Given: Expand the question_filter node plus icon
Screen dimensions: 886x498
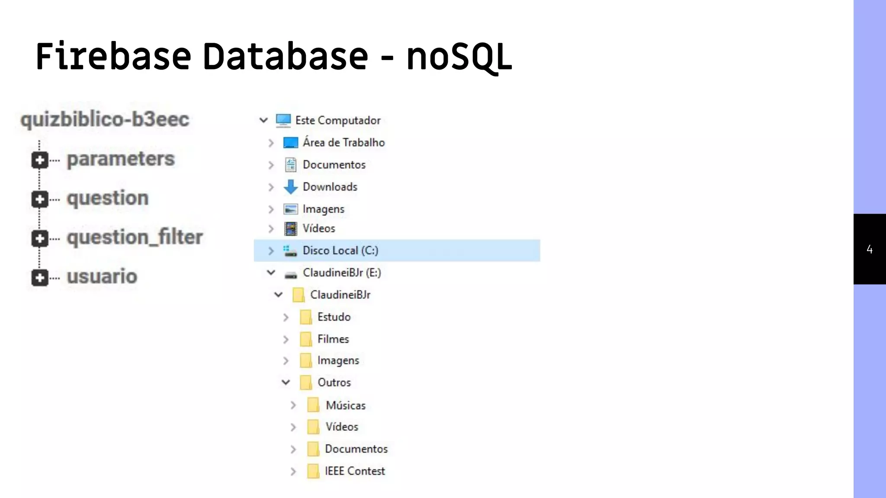Looking at the screenshot, I should (x=40, y=239).
